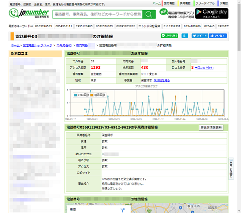Select recent keyword 0864368111
241x213 pixels.
pos(64,26)
